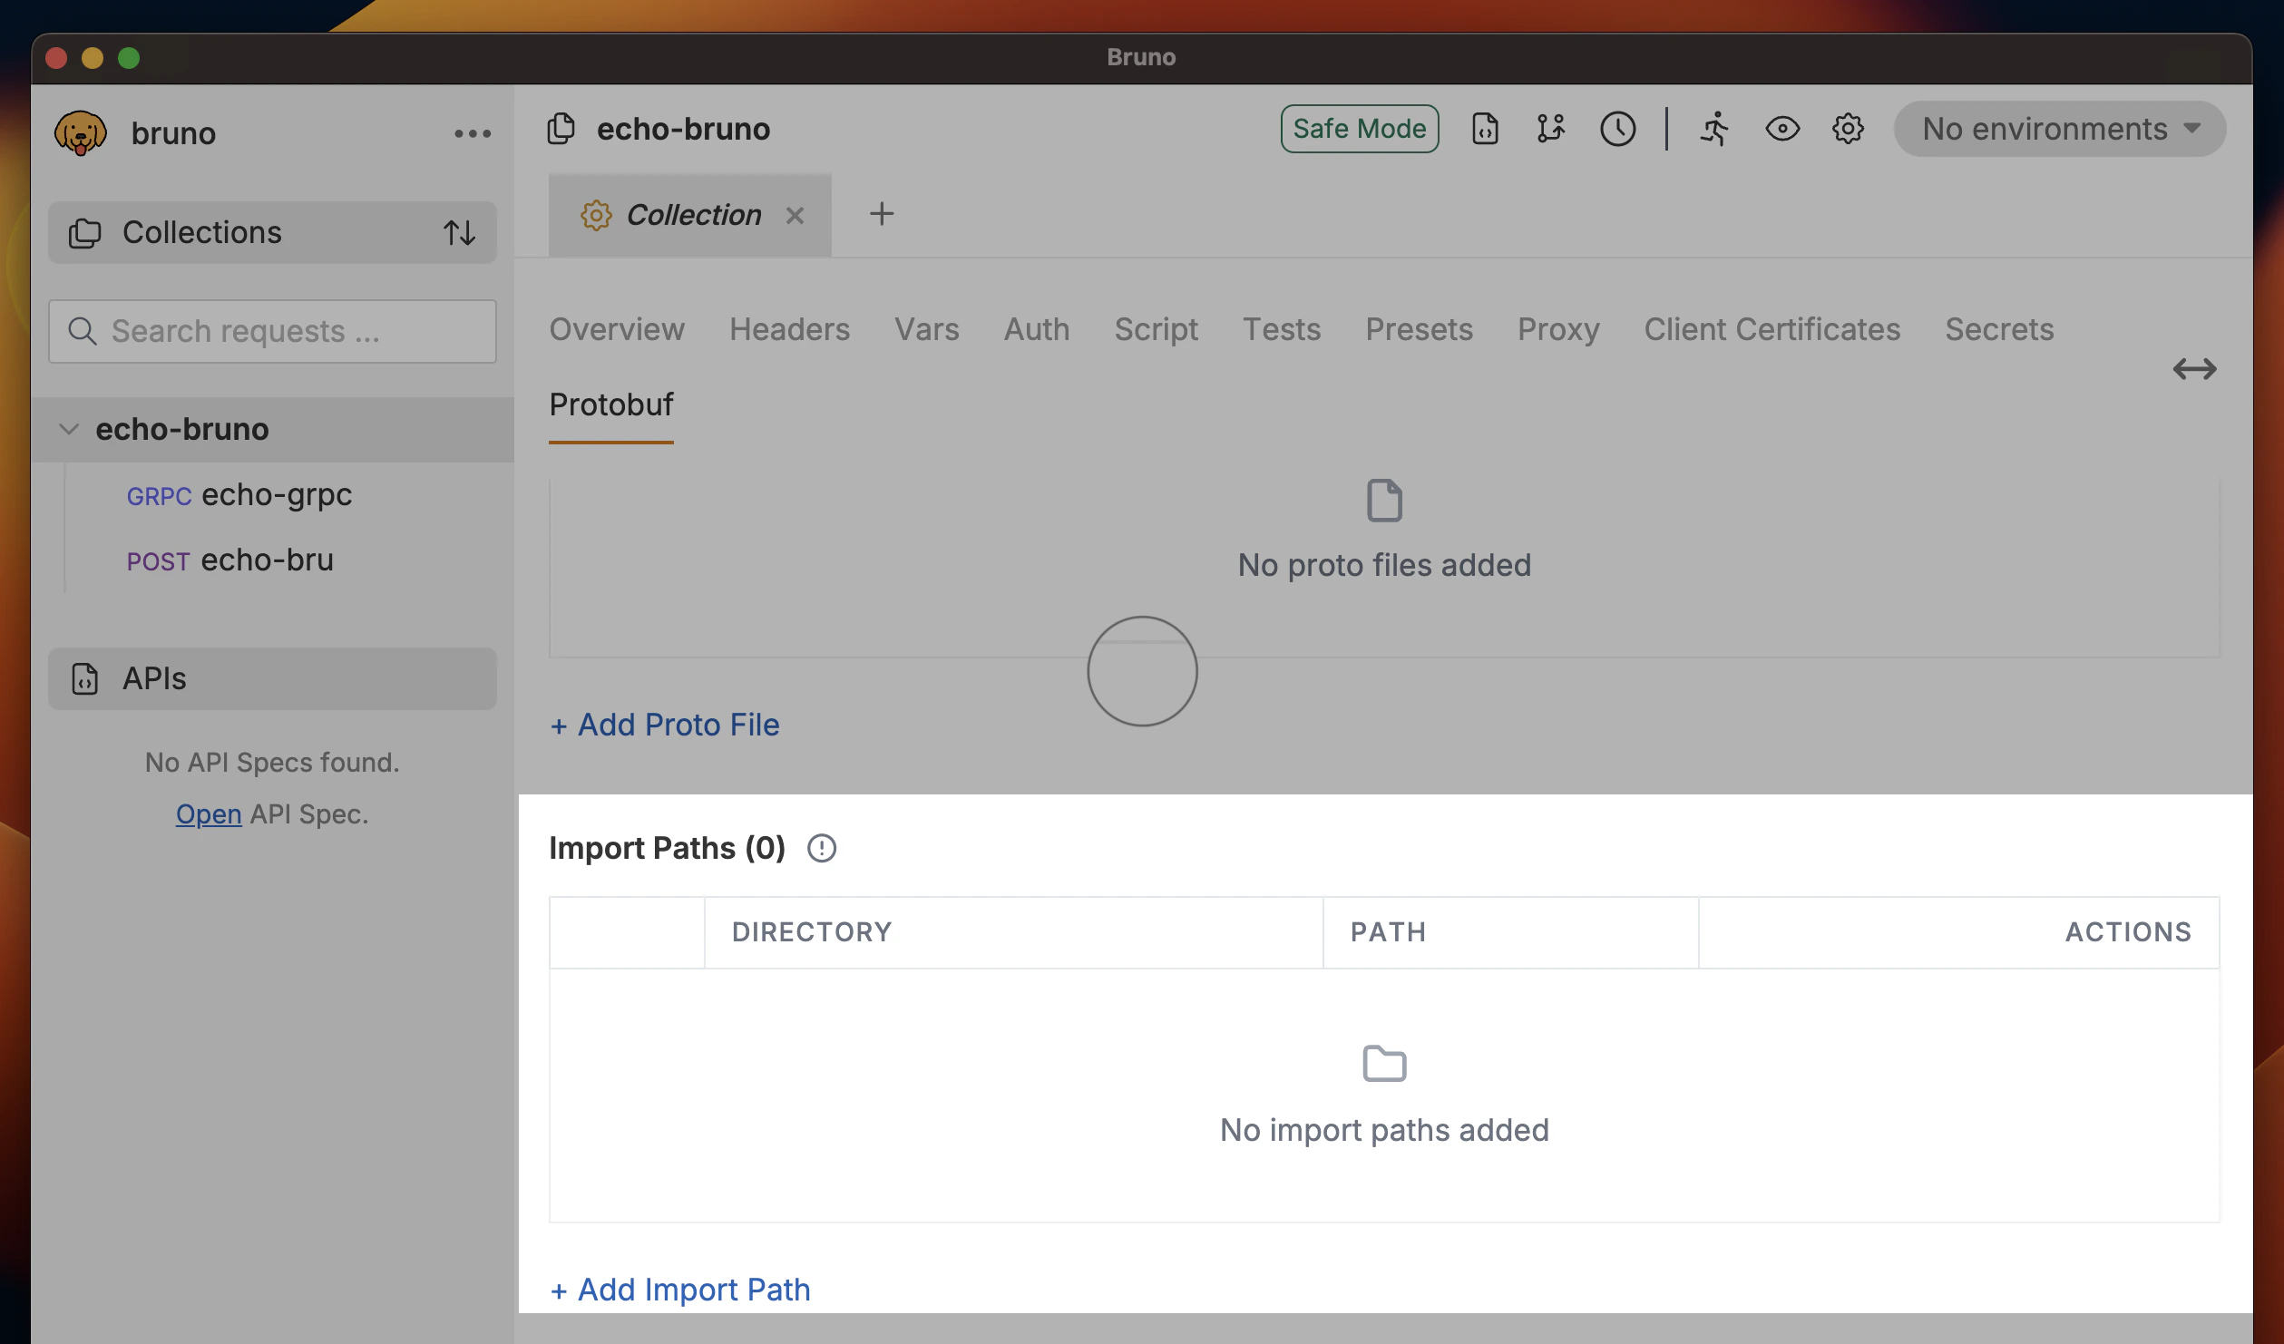
Task: Click the Search requests field
Action: click(271, 331)
